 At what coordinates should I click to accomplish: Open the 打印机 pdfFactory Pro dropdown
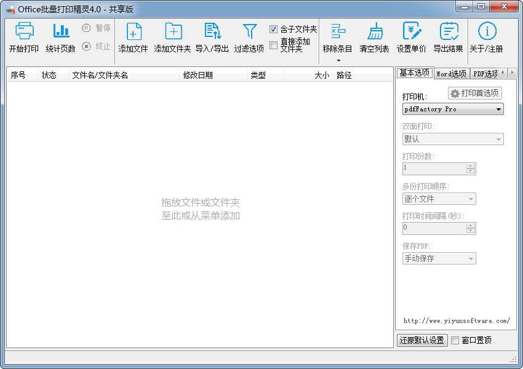453,109
